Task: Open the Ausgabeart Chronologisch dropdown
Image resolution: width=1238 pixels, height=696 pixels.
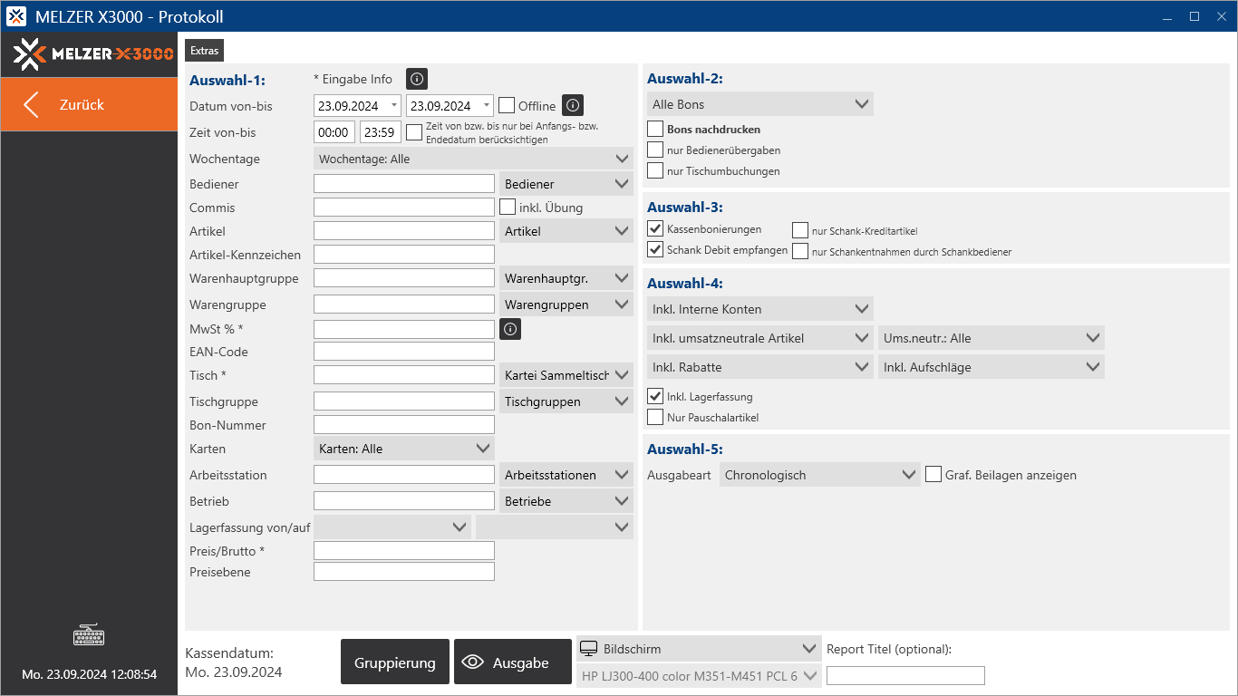Action: pyautogui.click(x=819, y=475)
